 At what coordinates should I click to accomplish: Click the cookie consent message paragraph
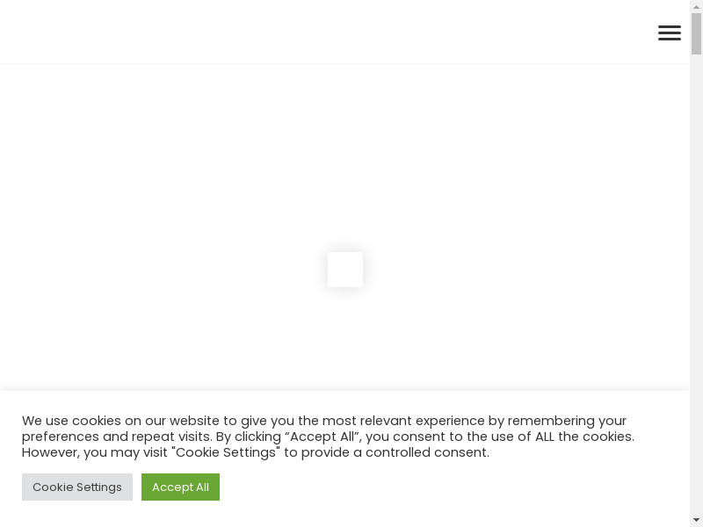(328, 437)
